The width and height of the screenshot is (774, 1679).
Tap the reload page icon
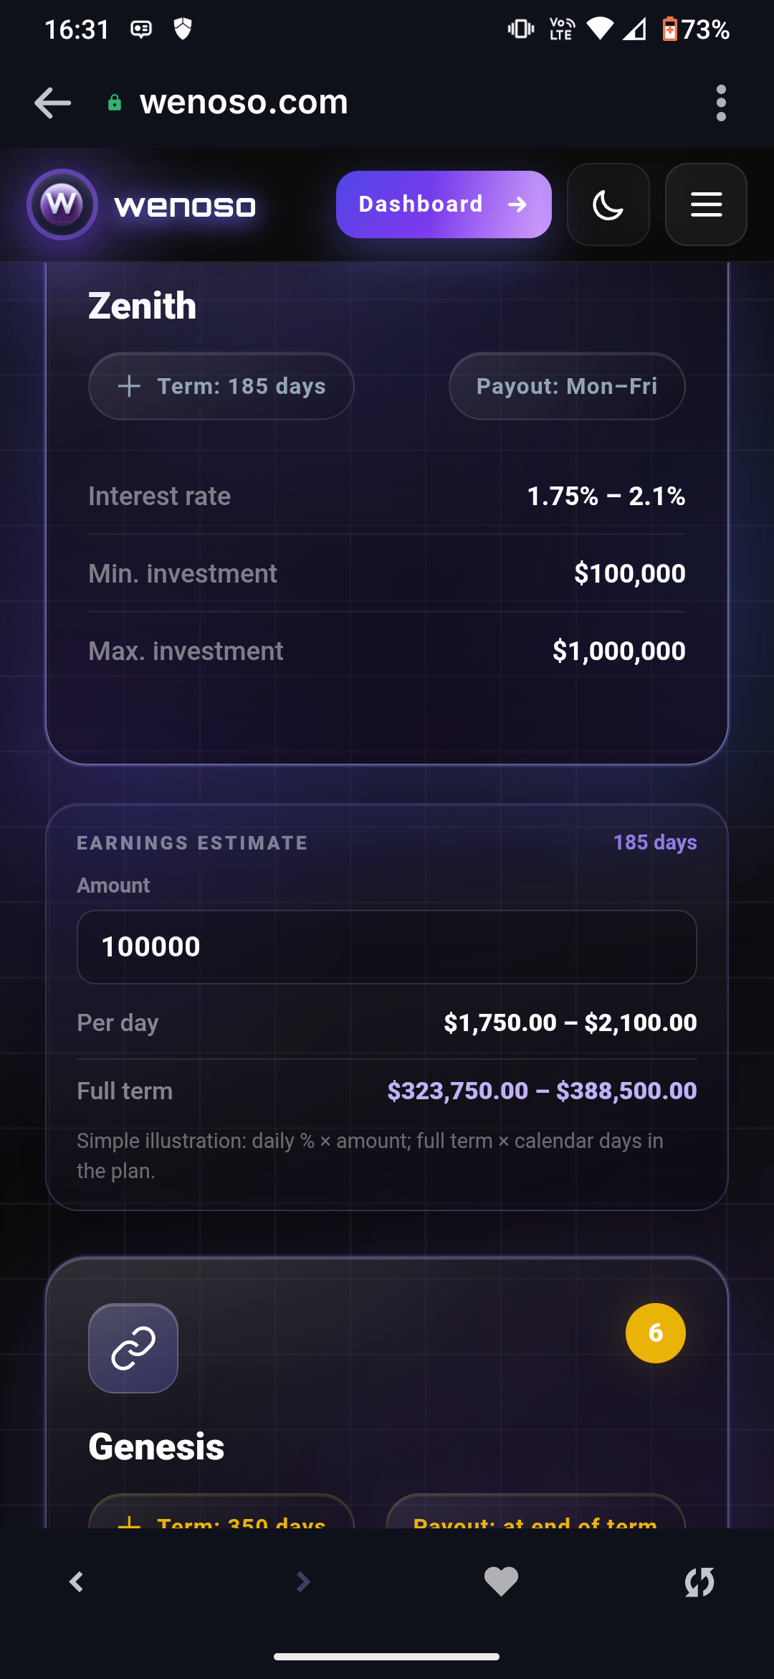(x=699, y=1581)
